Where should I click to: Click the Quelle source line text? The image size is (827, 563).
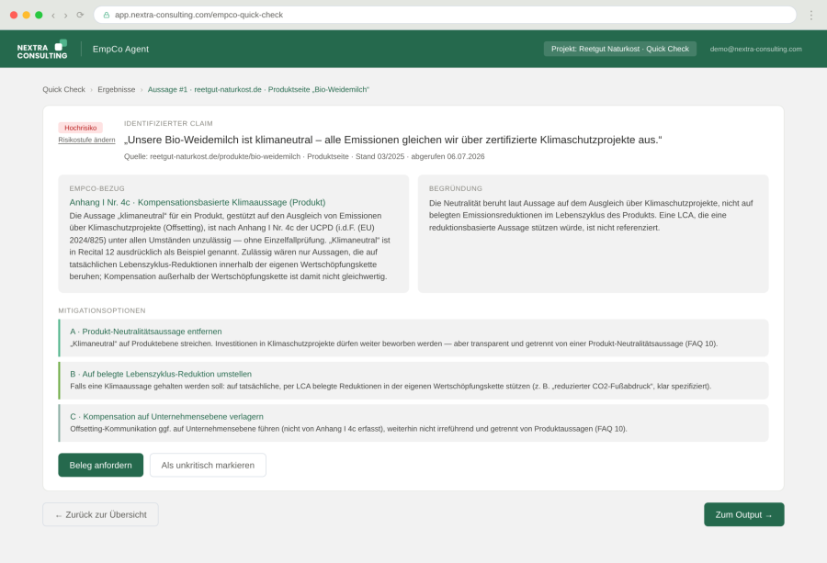304,156
